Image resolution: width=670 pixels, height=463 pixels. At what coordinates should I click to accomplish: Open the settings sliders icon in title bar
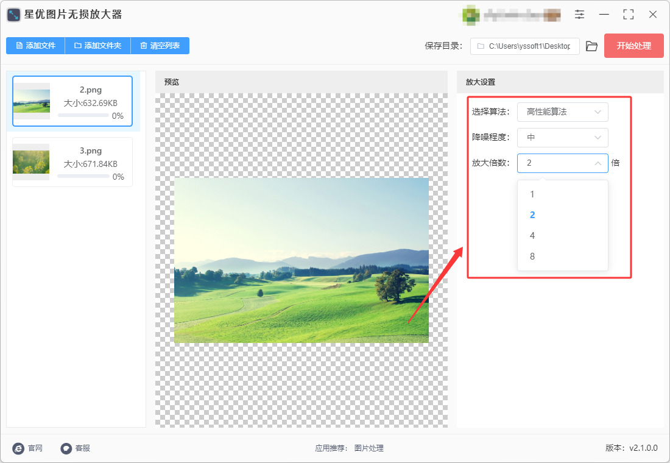pyautogui.click(x=579, y=14)
